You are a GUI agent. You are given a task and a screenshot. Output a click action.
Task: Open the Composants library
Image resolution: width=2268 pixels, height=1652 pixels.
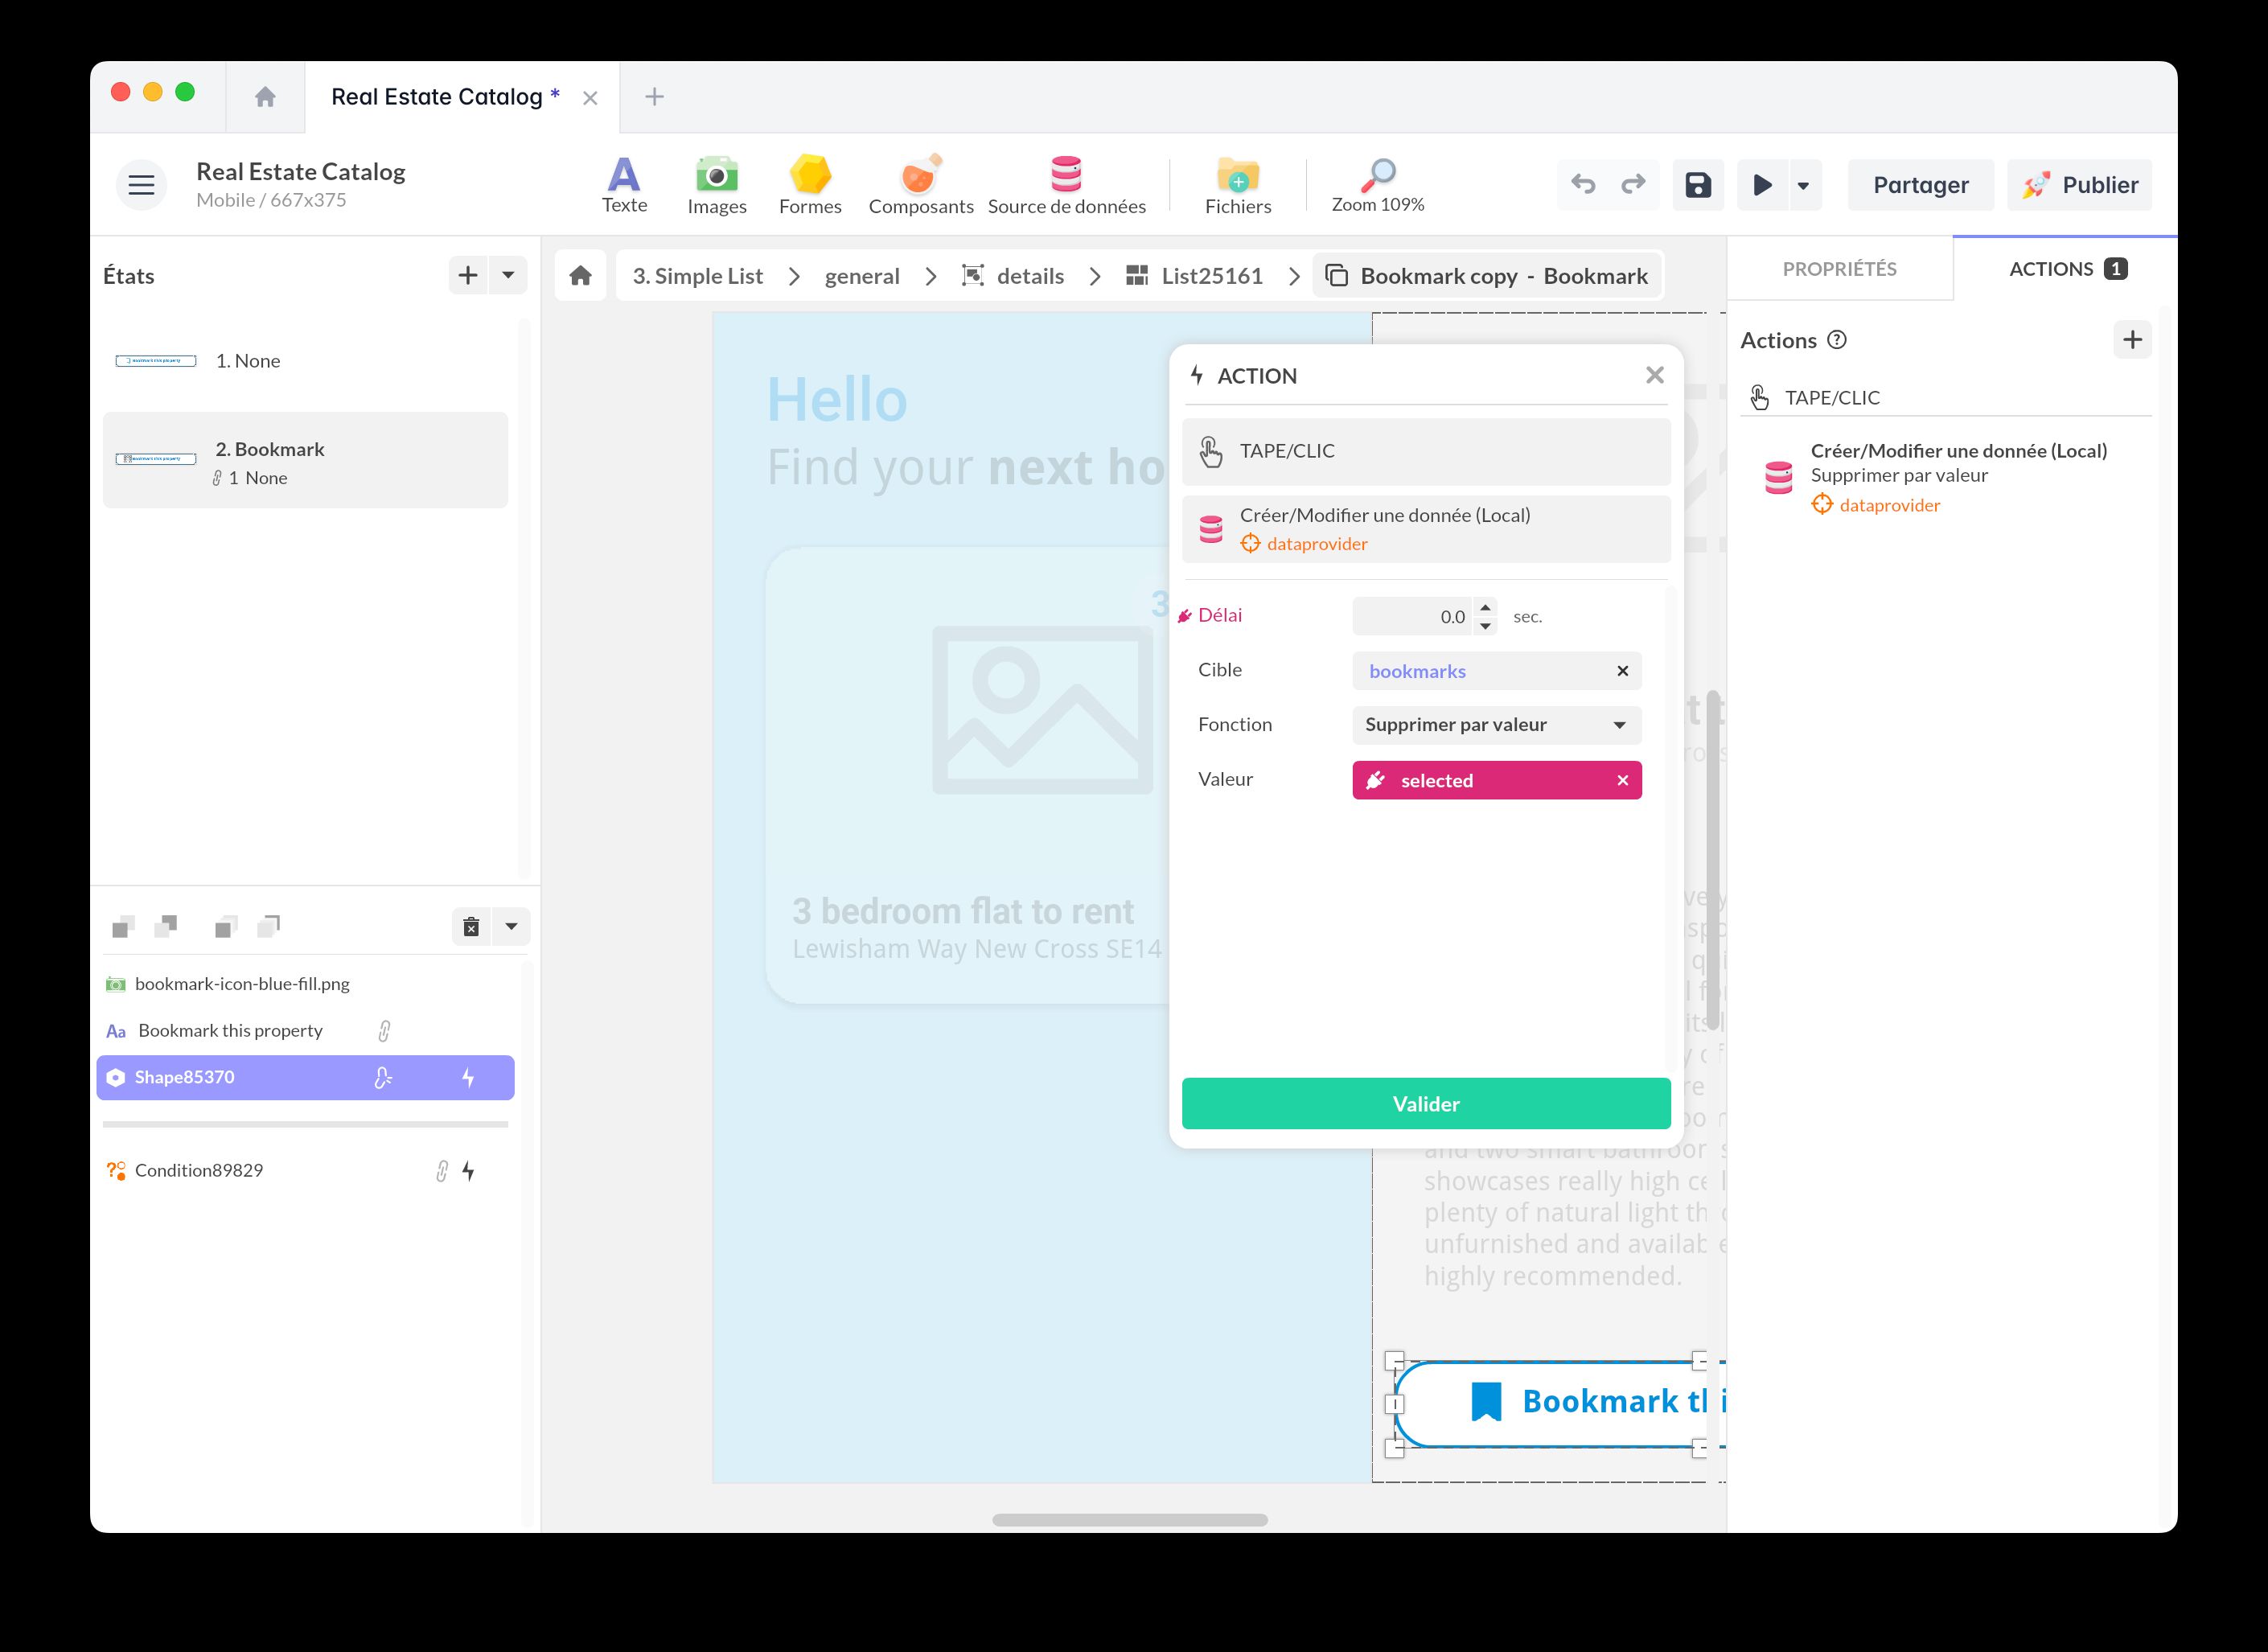[920, 185]
